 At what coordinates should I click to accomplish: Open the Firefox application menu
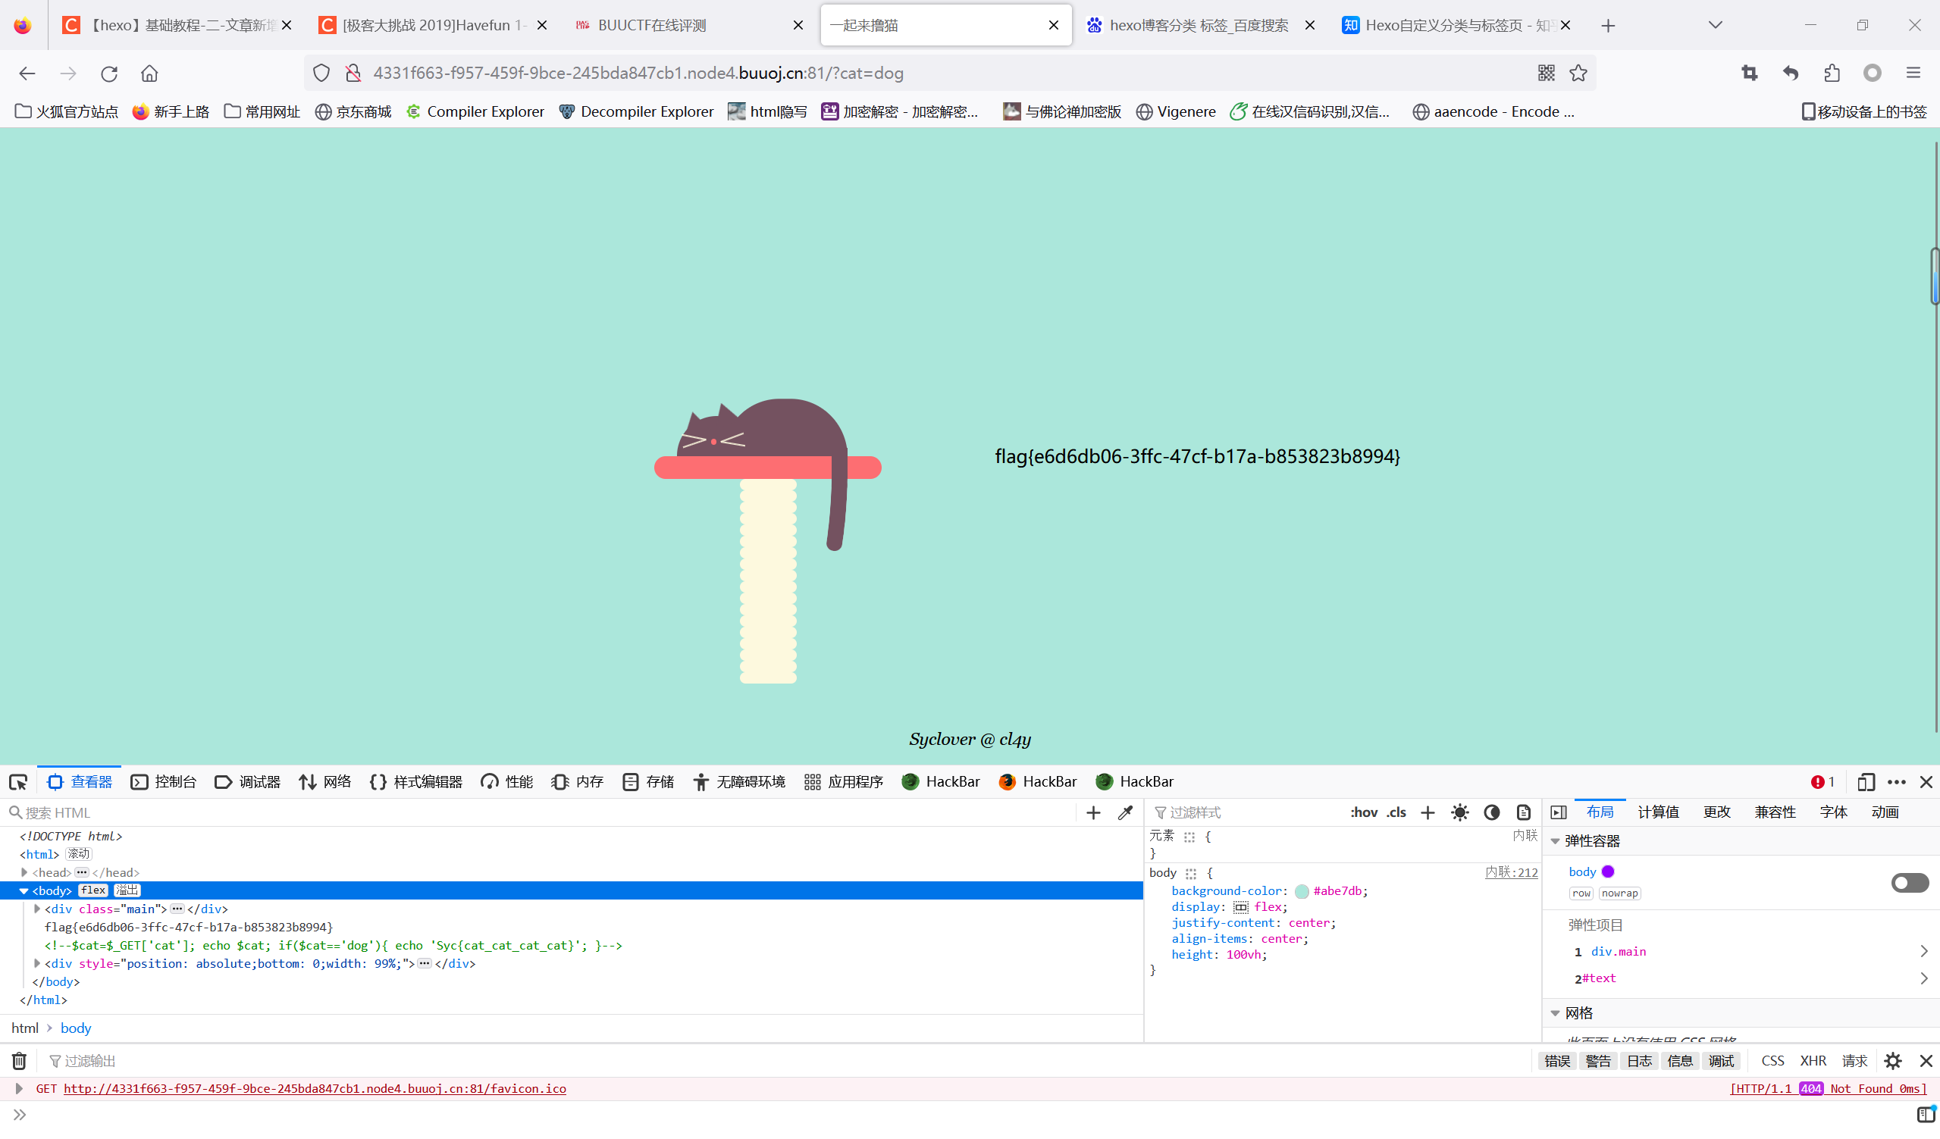coord(1913,73)
